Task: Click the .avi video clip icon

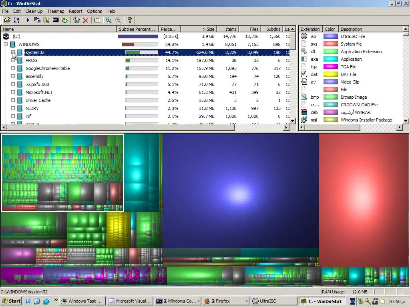Action: (304, 82)
